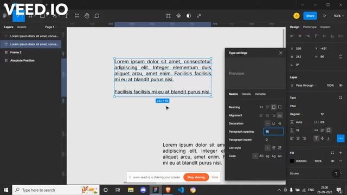Open the Pass through blend mode dropdown
This screenshot has height=195, width=347.
coord(306,86)
